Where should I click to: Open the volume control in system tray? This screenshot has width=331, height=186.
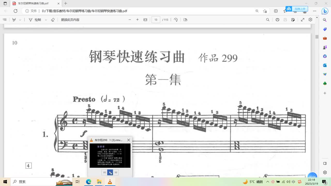coord(289,182)
